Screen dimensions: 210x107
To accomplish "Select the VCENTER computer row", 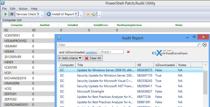I will [x=28, y=68].
